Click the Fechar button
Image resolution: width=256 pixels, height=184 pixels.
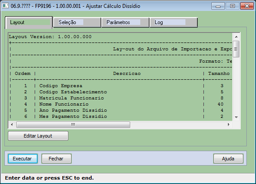pyautogui.click(x=57, y=159)
